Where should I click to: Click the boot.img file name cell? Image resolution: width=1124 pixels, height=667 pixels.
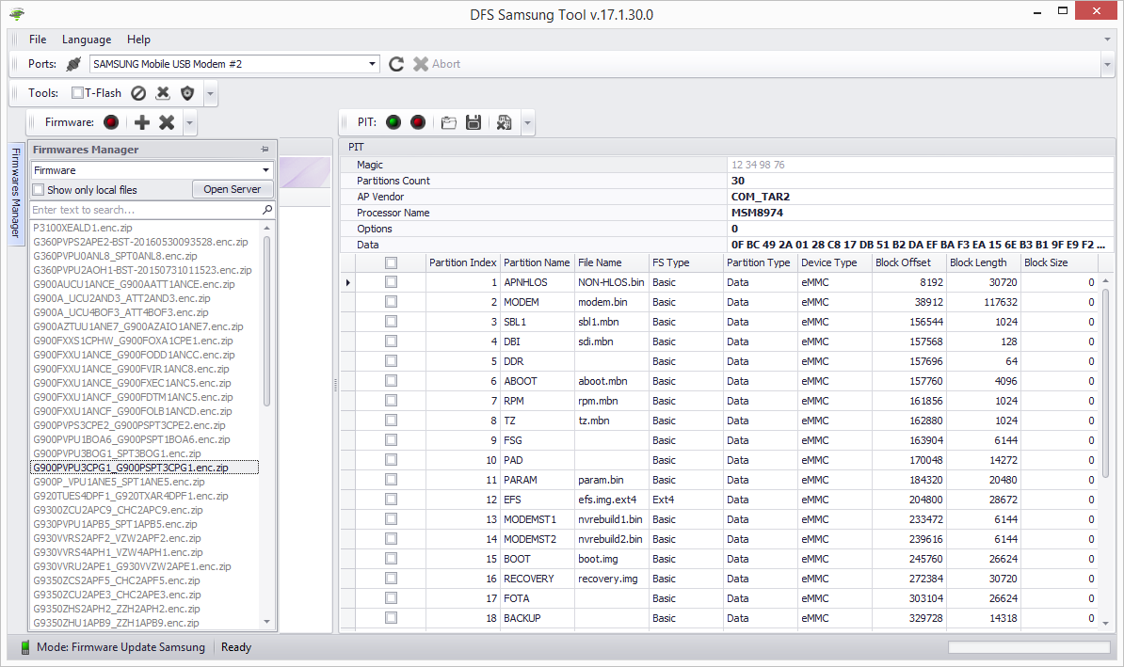(612, 559)
